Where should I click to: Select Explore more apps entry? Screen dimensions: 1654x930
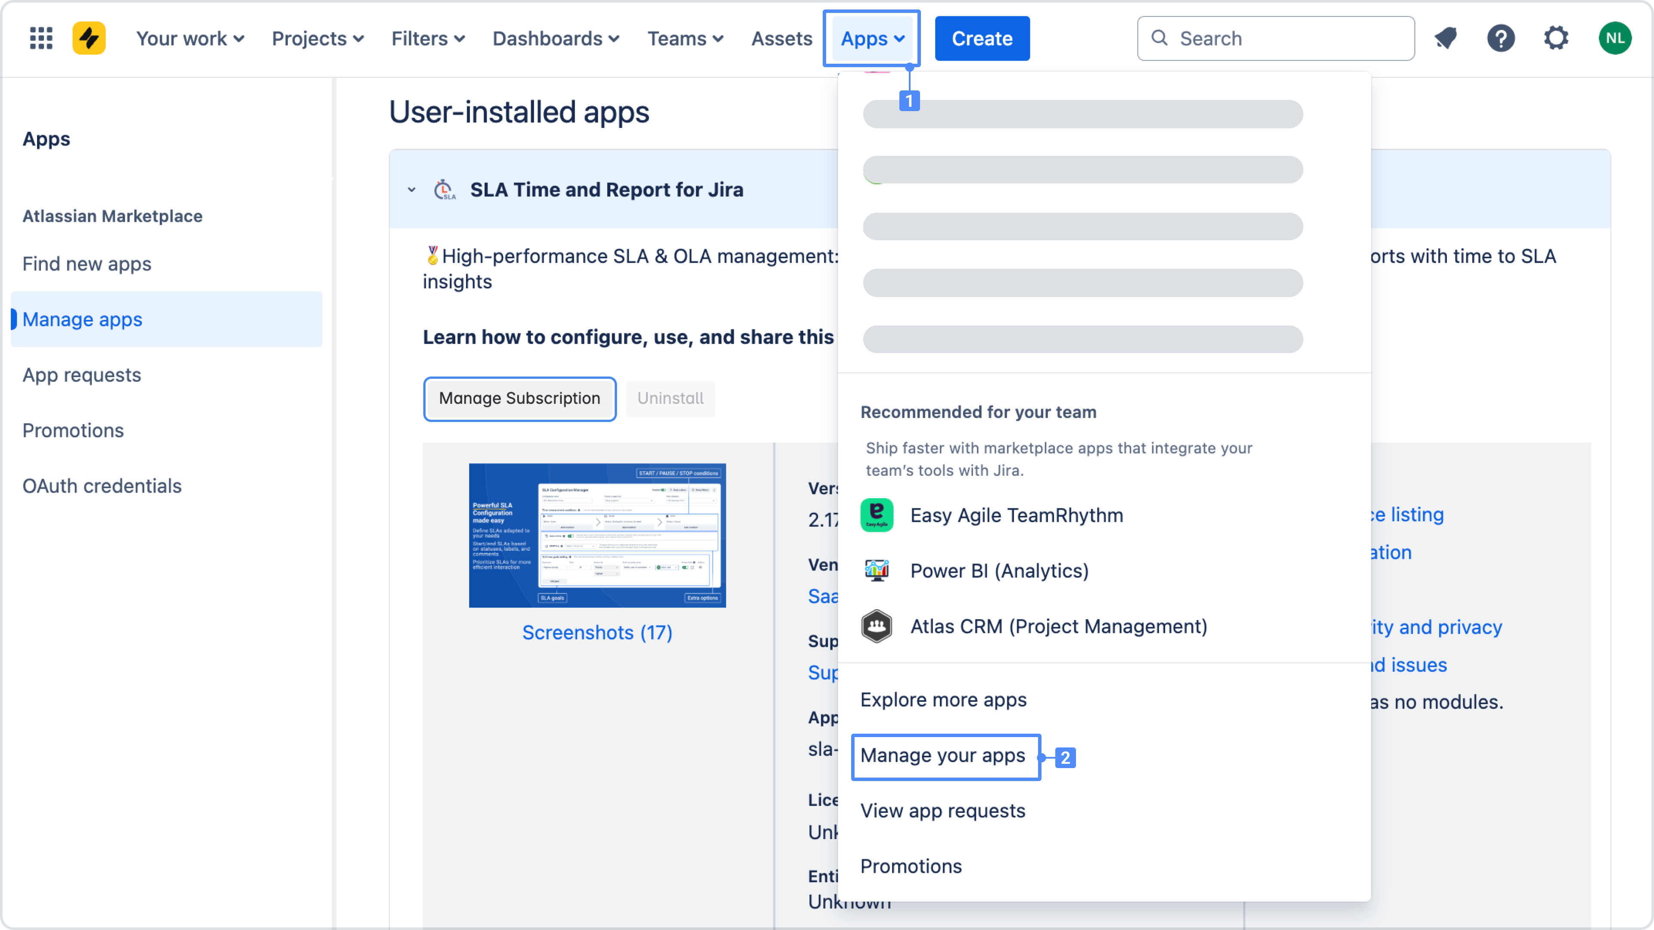(943, 700)
